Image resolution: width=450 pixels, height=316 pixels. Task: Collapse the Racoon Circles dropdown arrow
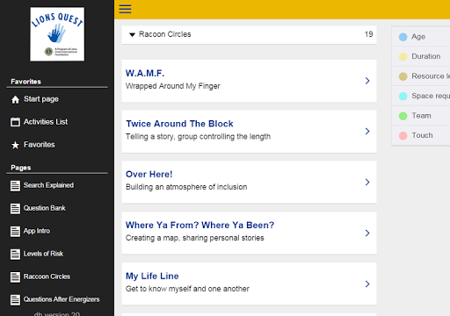[x=132, y=35]
